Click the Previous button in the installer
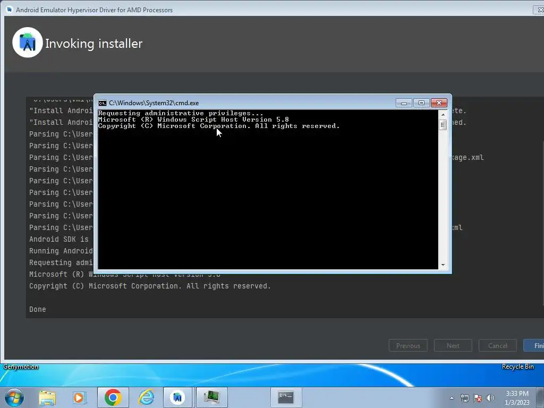The width and height of the screenshot is (544, 408). 408,345
